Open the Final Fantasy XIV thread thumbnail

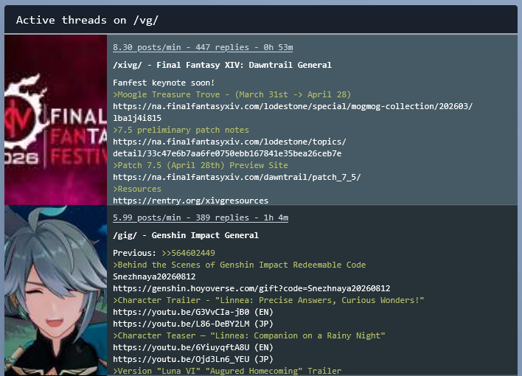[55, 120]
